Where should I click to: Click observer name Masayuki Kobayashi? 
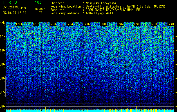click(x=101, y=3)
